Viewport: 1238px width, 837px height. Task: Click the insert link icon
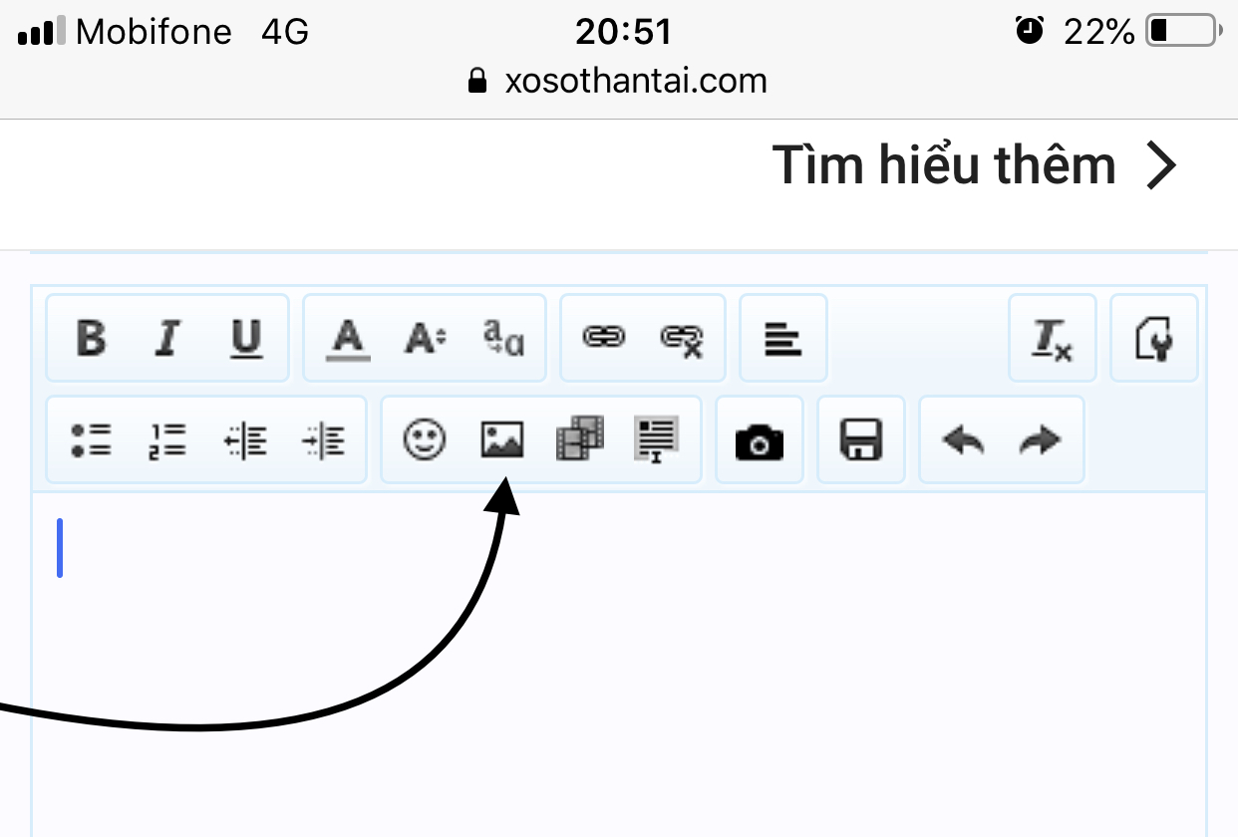[604, 339]
